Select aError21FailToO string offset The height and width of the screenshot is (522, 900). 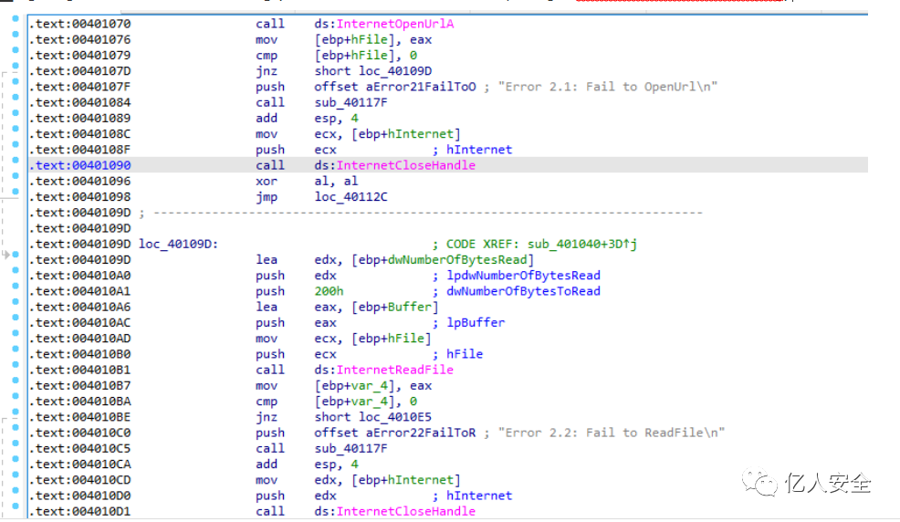421,87
